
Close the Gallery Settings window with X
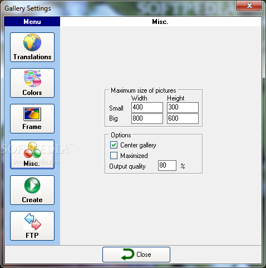tap(249, 6)
